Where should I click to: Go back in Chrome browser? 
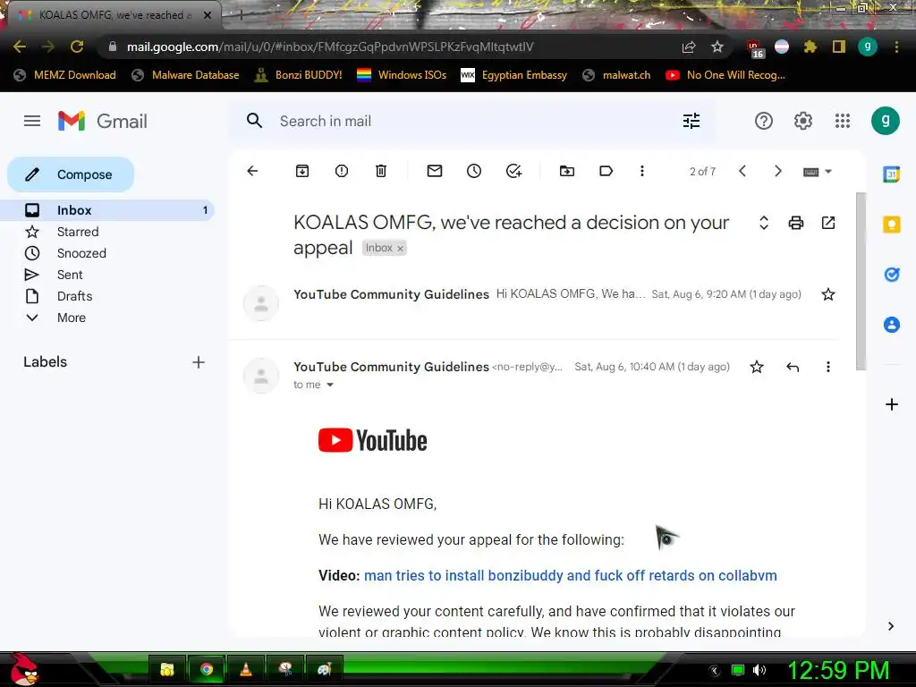pos(20,47)
